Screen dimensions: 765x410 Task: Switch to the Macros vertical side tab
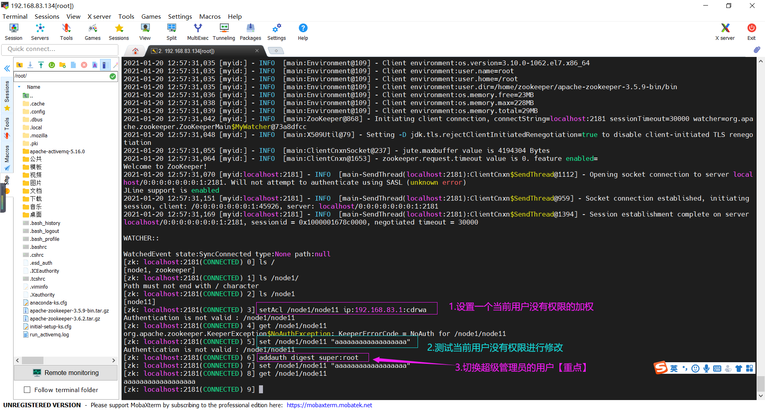[x=7, y=158]
